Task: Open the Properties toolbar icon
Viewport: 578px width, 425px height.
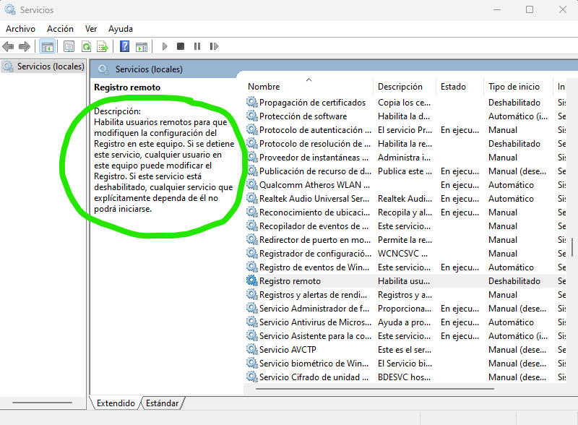Action: (x=69, y=46)
